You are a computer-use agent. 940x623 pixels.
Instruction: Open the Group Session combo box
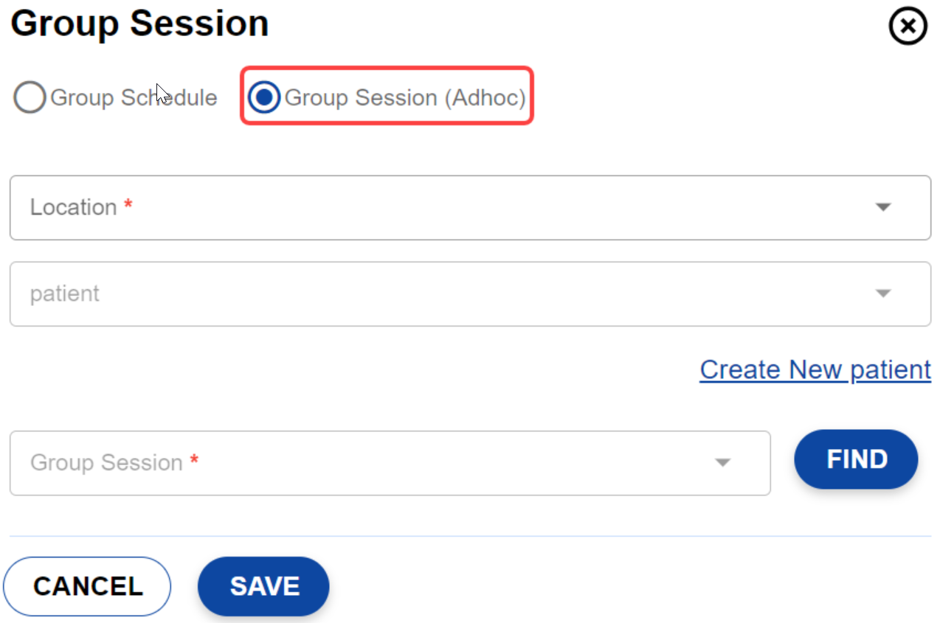[369, 463]
